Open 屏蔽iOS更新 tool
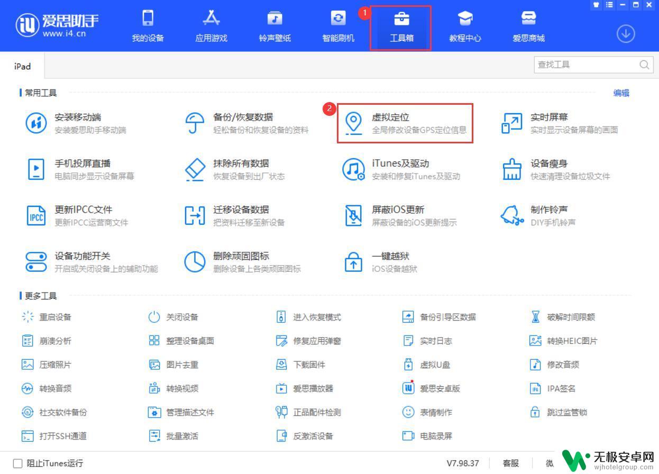 pyautogui.click(x=400, y=215)
